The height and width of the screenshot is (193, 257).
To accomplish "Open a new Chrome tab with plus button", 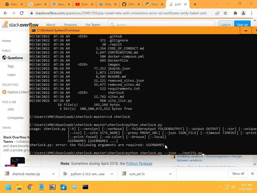I will [x=195, y=4].
